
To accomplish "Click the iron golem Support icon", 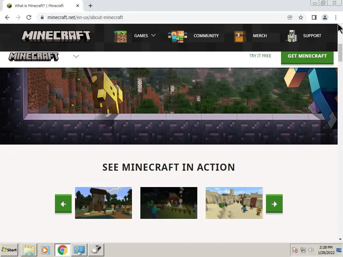I will pos(292,36).
